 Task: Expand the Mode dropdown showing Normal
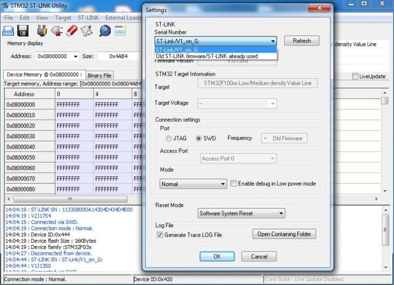[193, 184]
